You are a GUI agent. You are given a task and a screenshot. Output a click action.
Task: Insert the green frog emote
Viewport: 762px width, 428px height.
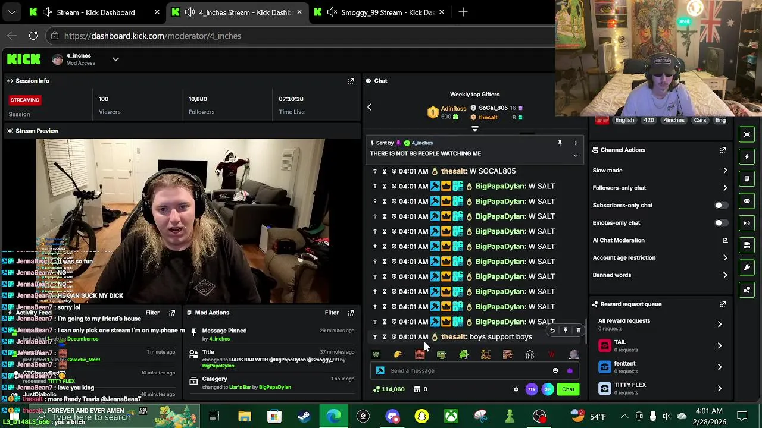click(464, 354)
